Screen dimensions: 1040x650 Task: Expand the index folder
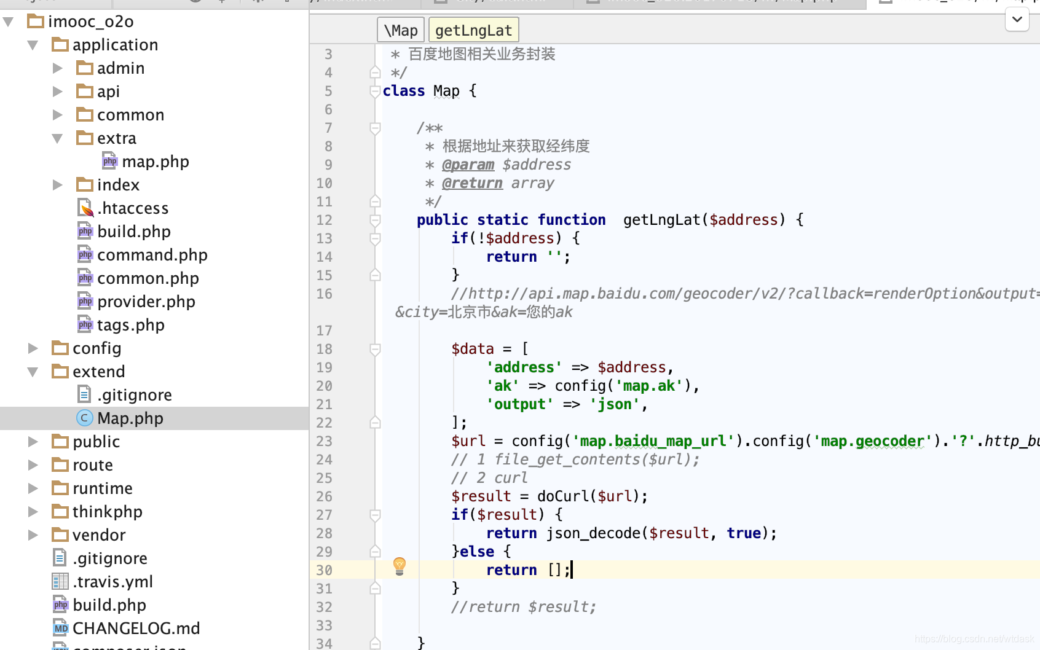(x=58, y=185)
